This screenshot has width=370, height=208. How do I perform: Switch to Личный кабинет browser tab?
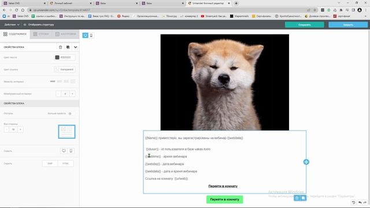tap(71, 3)
